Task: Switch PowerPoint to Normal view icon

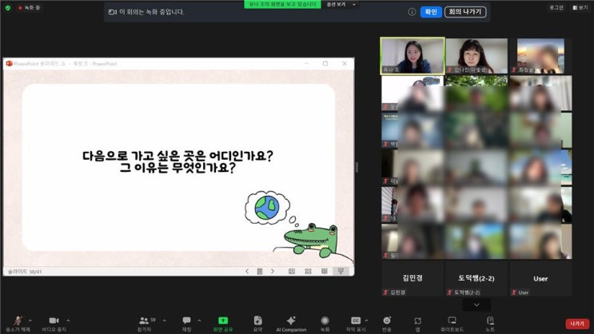Action: click(x=292, y=271)
